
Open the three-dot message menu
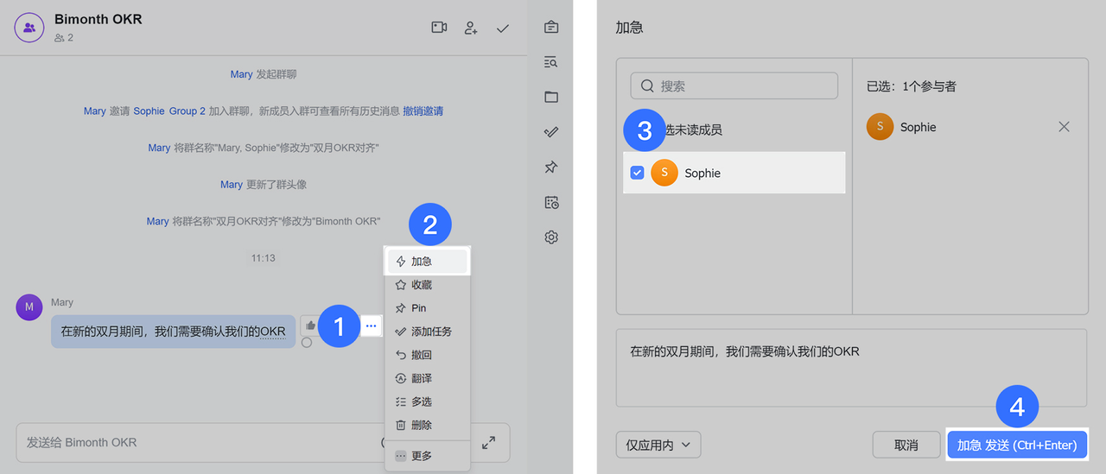(372, 325)
